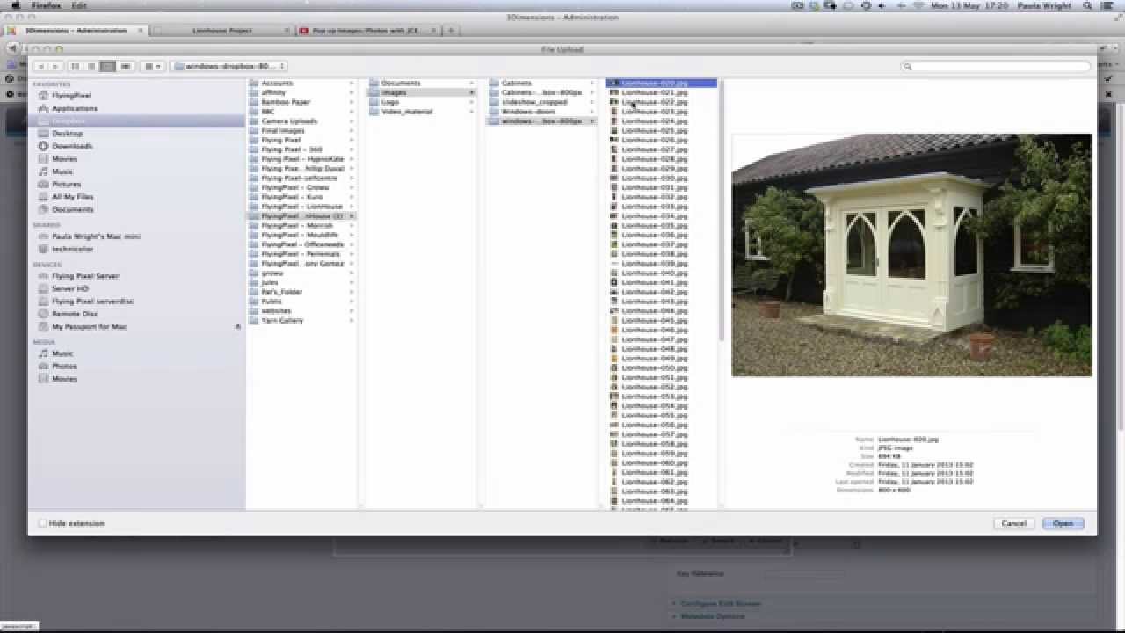Open the windows-dropbox-80 path popup
This screenshot has width=1125, height=633.
pos(230,66)
